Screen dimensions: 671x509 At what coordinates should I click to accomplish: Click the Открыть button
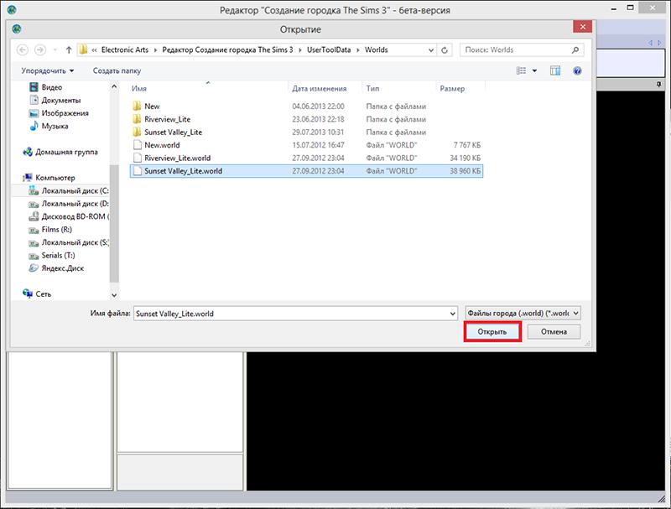492,331
